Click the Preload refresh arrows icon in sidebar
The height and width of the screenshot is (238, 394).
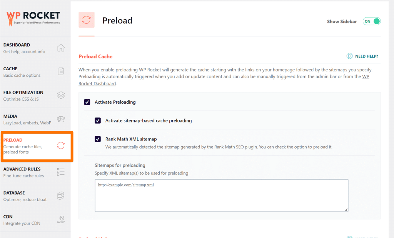[x=61, y=145]
